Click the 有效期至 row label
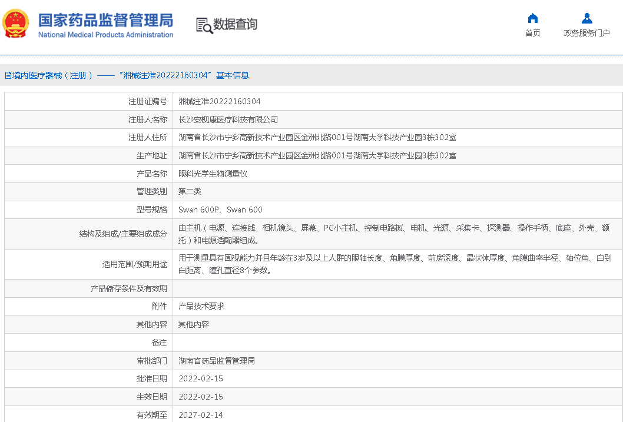This screenshot has width=623, height=422. click(152, 416)
